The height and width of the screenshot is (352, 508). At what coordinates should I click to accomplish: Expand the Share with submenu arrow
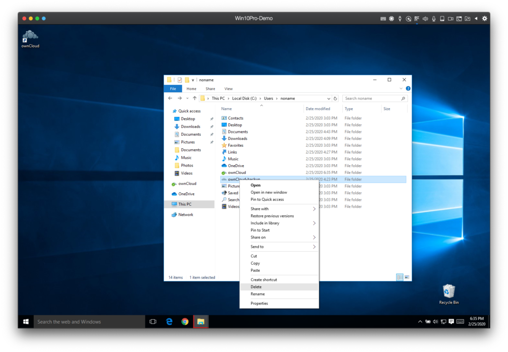coord(314,209)
